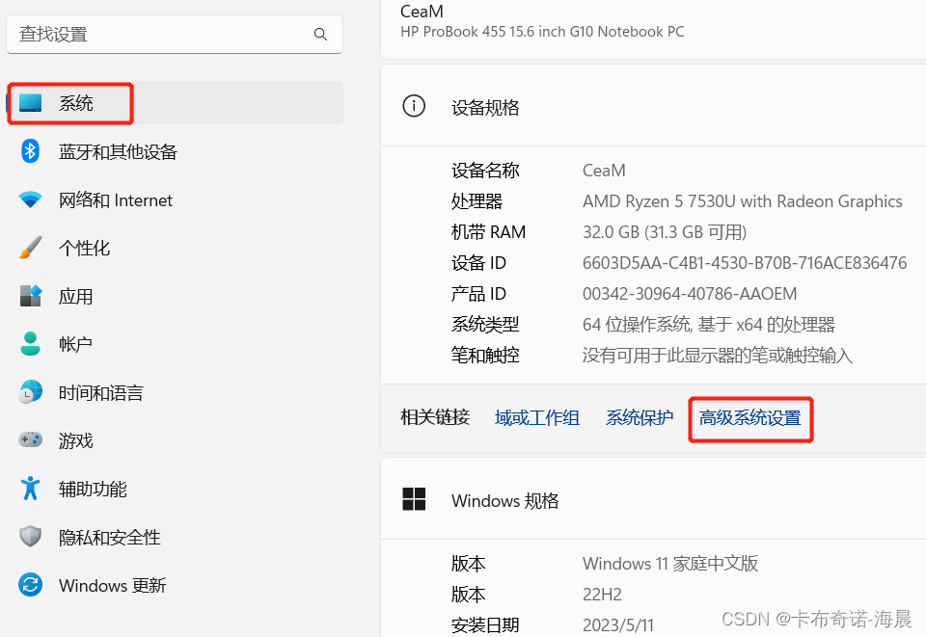Viewport: 926px width, 637px height.
Task: Open 帐户 via the account icon
Action: [31, 344]
